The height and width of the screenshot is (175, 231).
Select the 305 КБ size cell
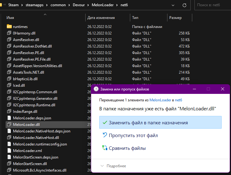184,53
